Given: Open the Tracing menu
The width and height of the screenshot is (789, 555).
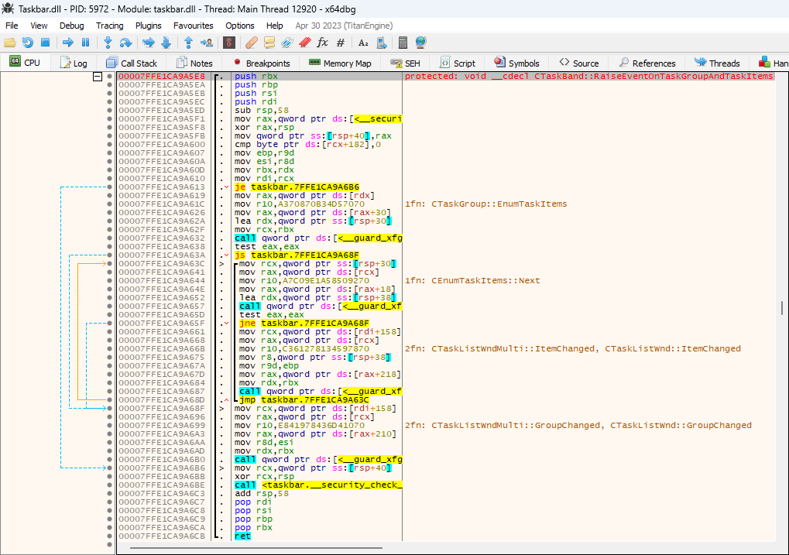Looking at the screenshot, I should [110, 26].
